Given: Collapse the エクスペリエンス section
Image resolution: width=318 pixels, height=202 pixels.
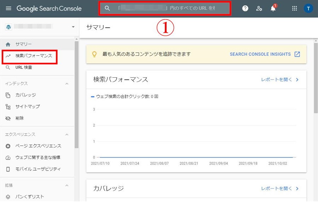Looking at the screenshot, I should [x=67, y=135].
